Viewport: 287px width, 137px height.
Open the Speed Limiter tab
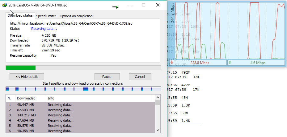coord(46,16)
